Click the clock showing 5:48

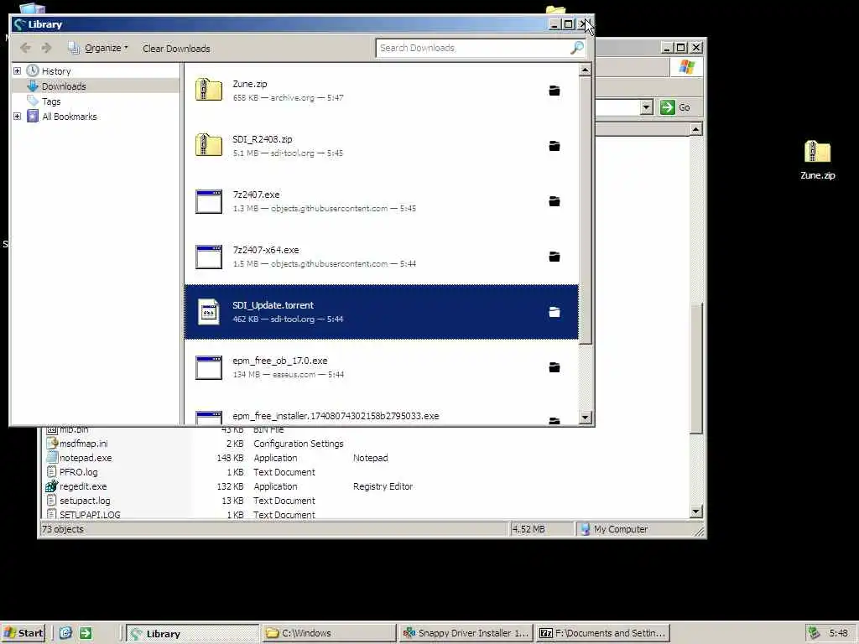click(838, 633)
